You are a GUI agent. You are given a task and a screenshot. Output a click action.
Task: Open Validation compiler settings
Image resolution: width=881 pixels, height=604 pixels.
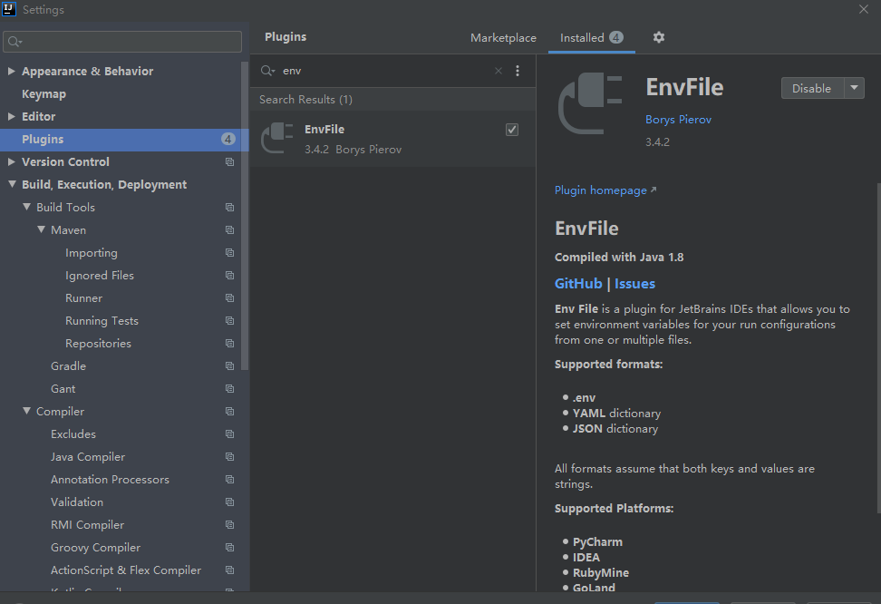(77, 502)
